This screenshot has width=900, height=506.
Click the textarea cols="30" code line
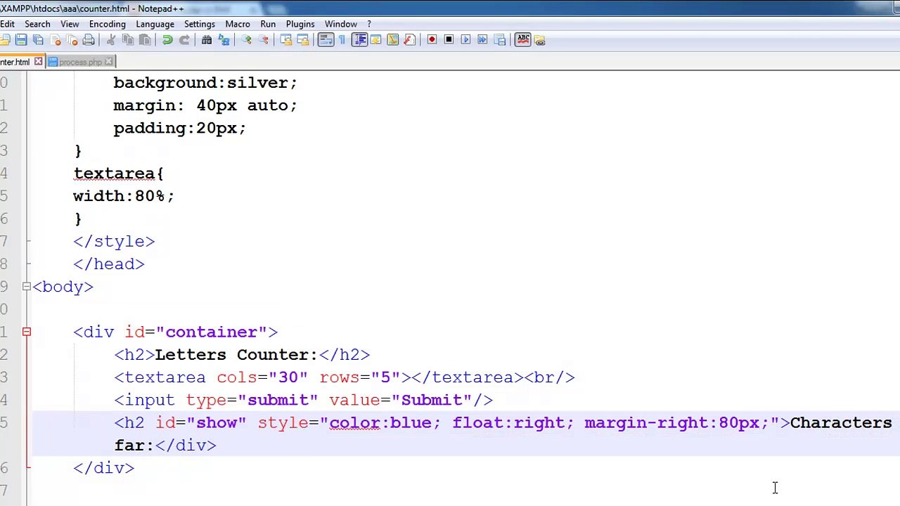coord(345,377)
